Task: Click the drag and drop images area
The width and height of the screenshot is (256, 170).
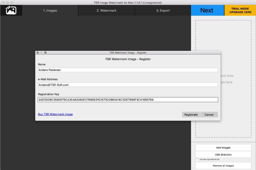Action: (x=223, y=79)
